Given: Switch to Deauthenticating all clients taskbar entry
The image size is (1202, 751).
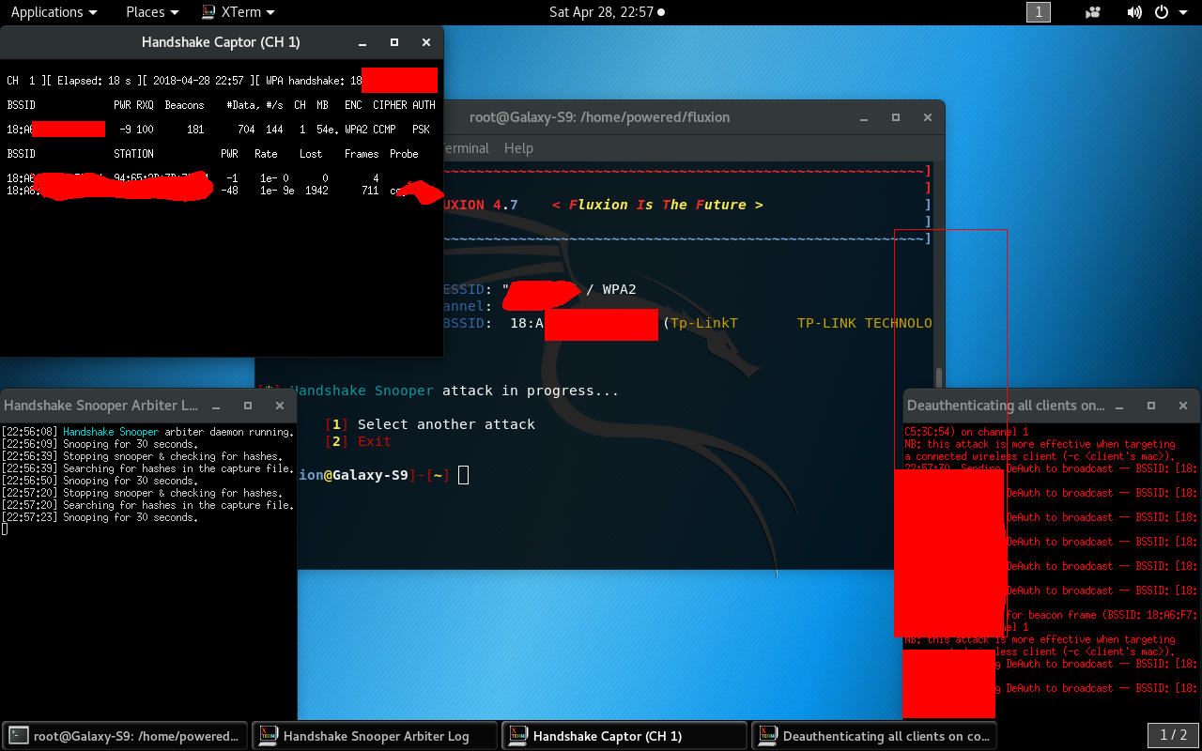Looking at the screenshot, I should (874, 736).
